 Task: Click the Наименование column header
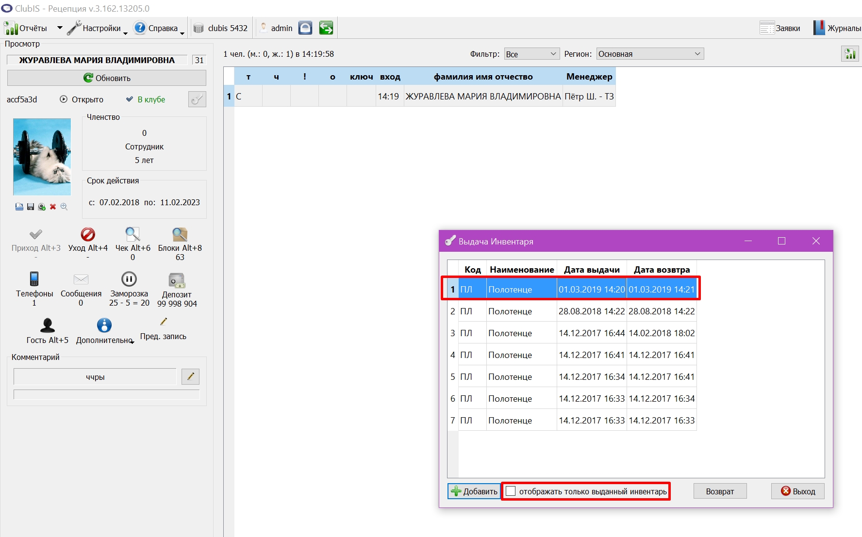pyautogui.click(x=522, y=270)
